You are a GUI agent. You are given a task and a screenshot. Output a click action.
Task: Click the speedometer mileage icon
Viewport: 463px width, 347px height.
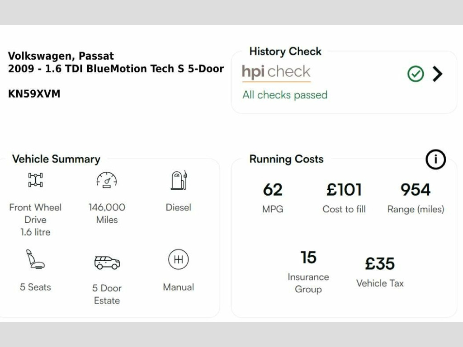(x=107, y=180)
